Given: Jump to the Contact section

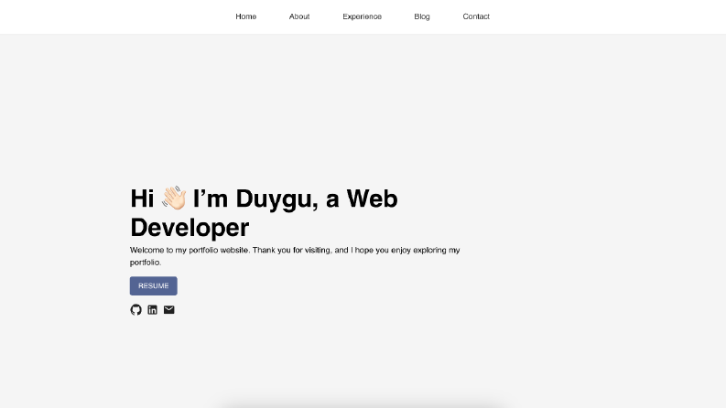Looking at the screenshot, I should pyautogui.click(x=476, y=16).
